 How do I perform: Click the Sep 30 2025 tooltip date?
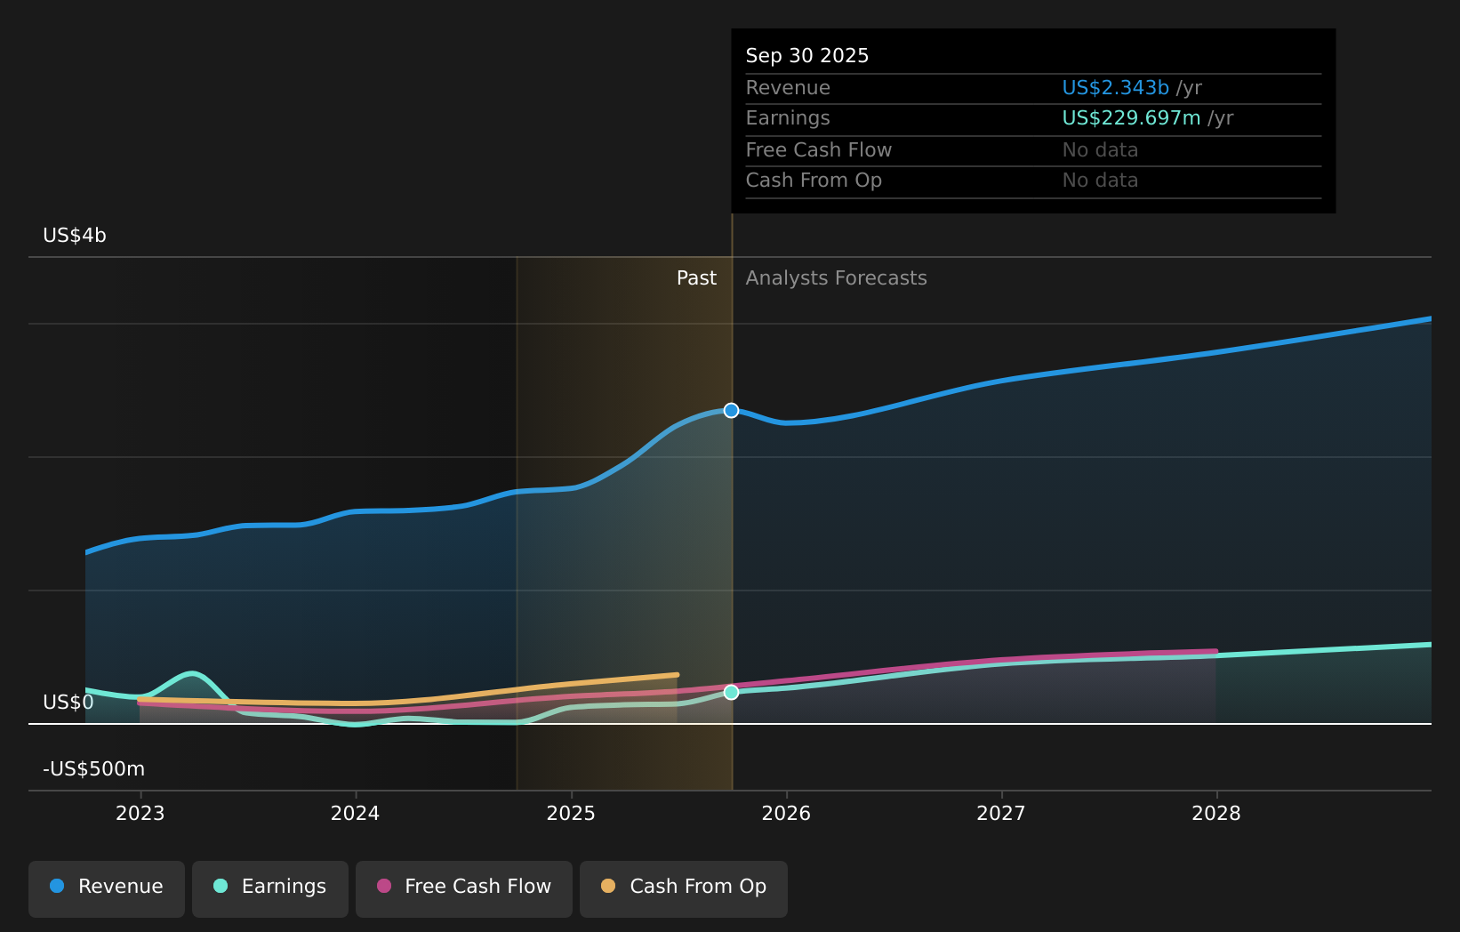pos(807,56)
